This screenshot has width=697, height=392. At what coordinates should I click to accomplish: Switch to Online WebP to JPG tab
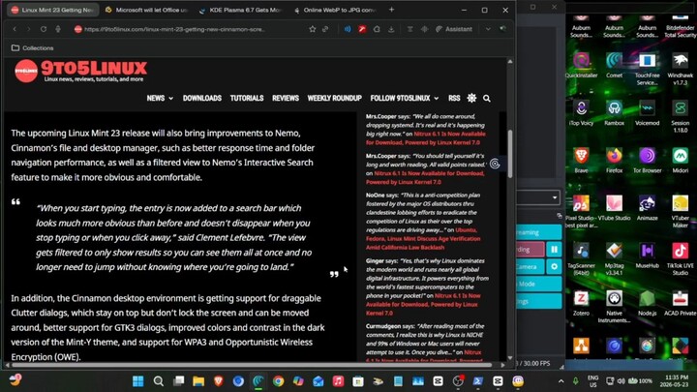pos(335,10)
